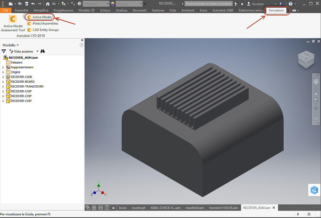Open the Accesso dropdown arrow
321x218 pixels.
pos(275,4)
